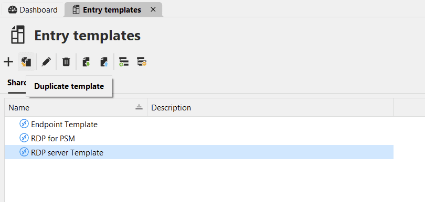Switch to the Dashboard tab
This screenshot has width=425, height=202.
point(33,10)
